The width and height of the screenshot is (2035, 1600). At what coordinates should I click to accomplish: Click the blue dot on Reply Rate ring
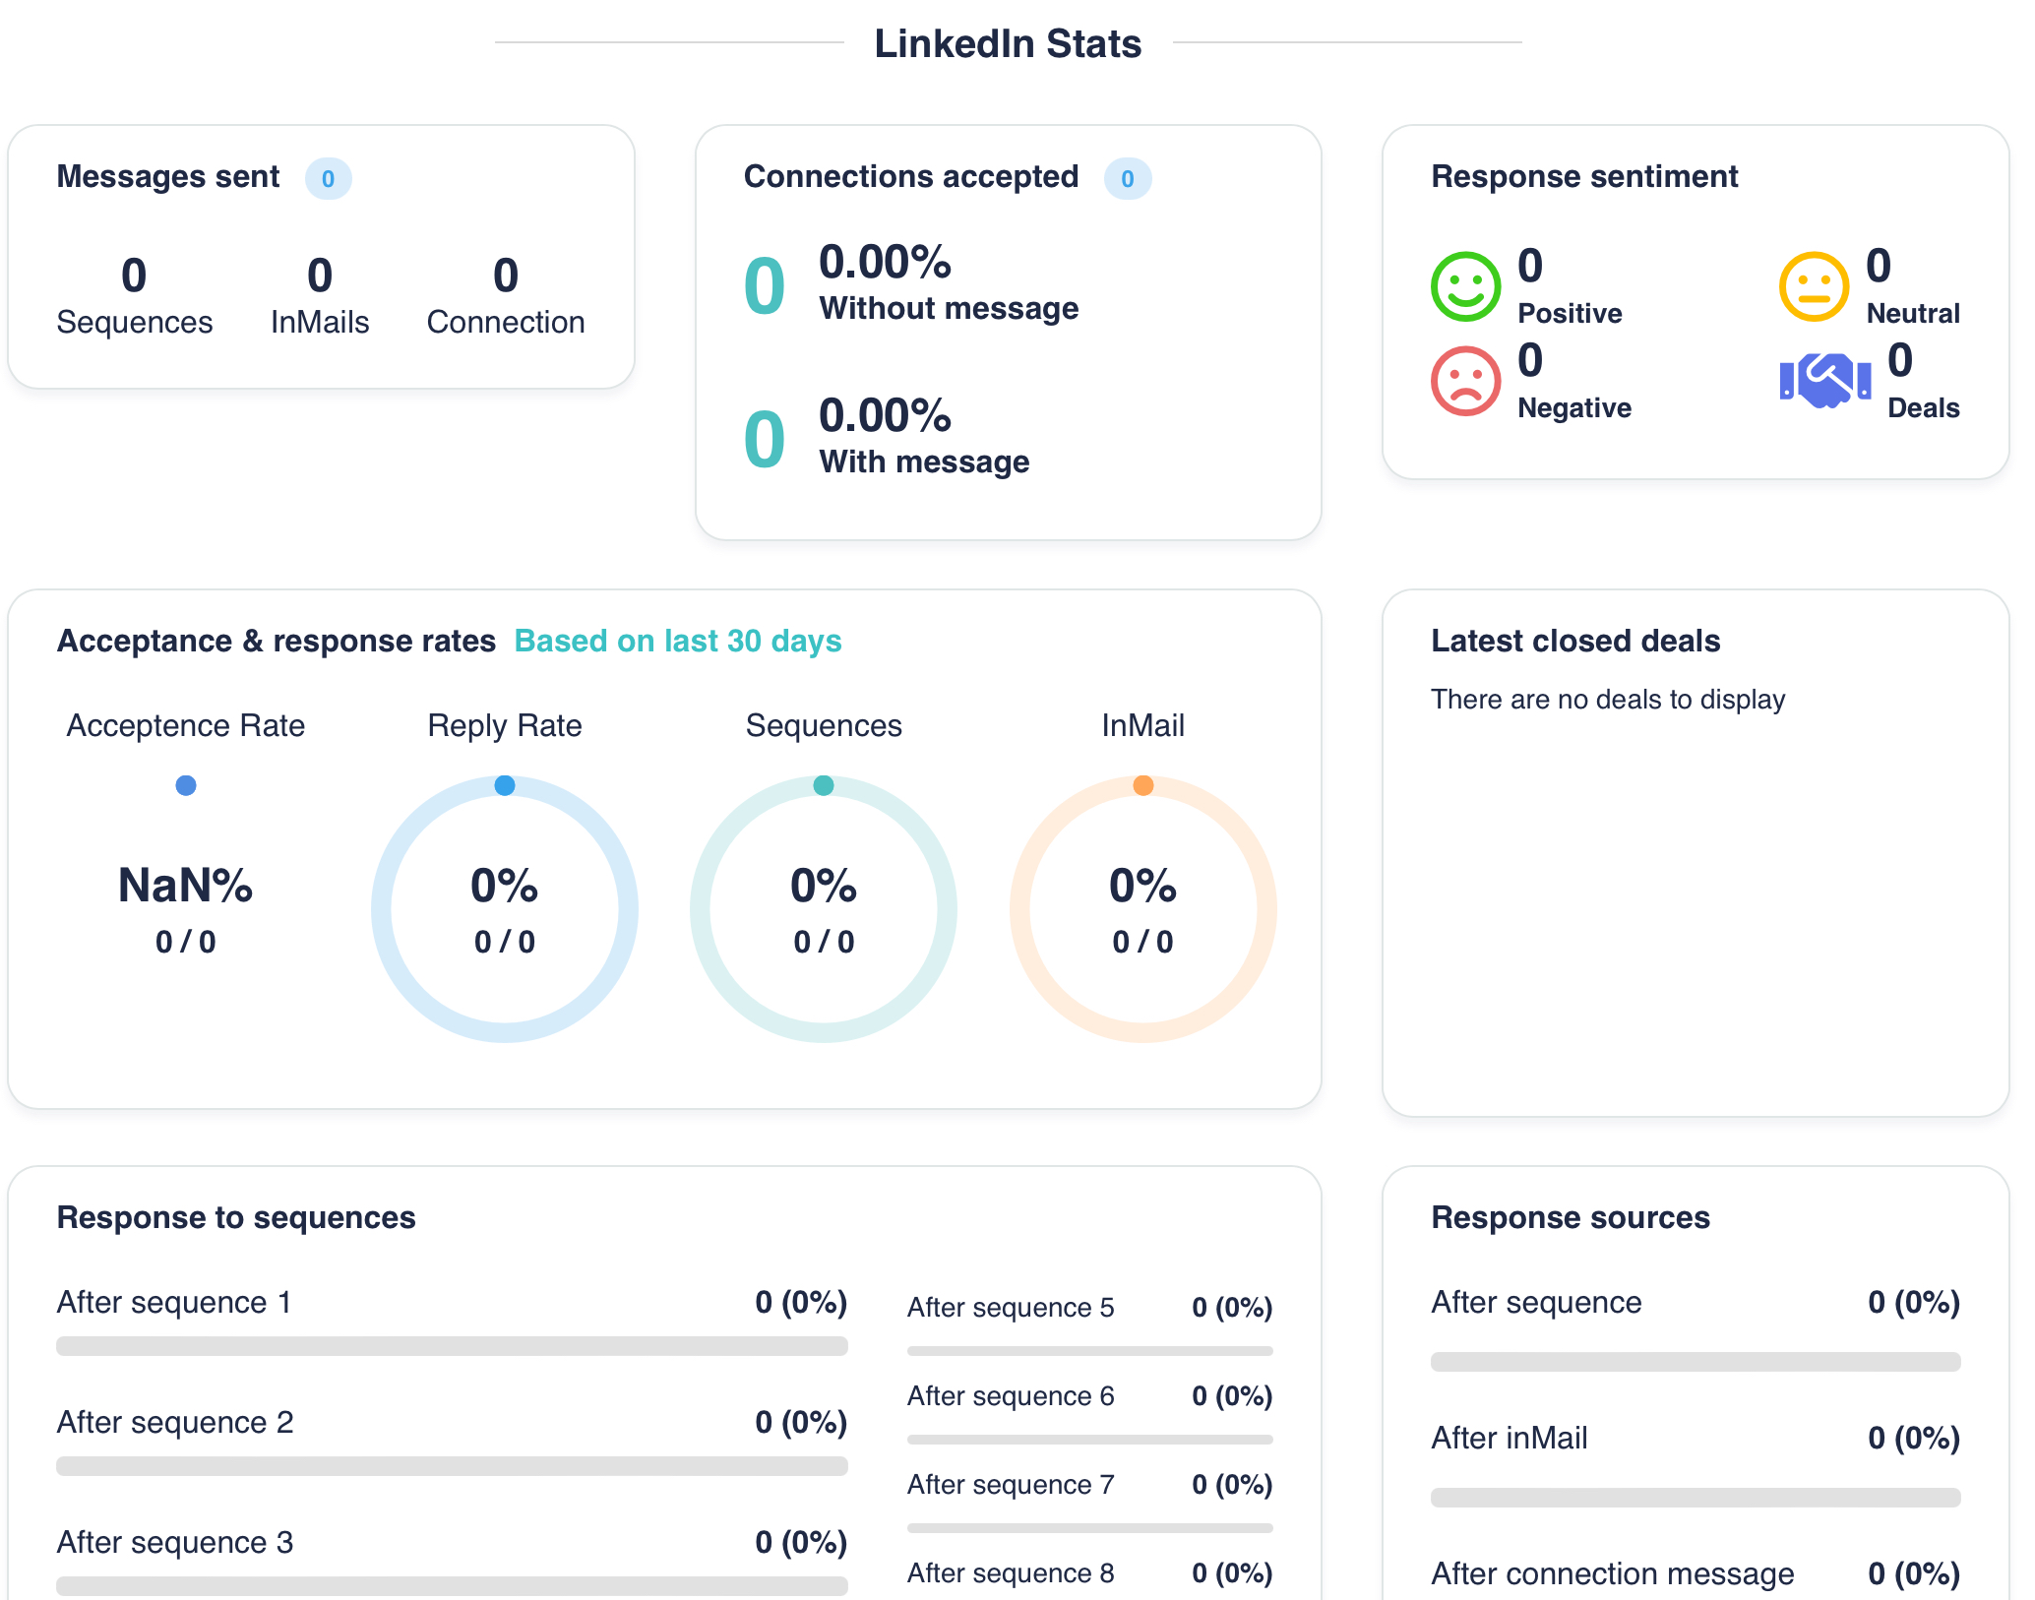click(505, 785)
